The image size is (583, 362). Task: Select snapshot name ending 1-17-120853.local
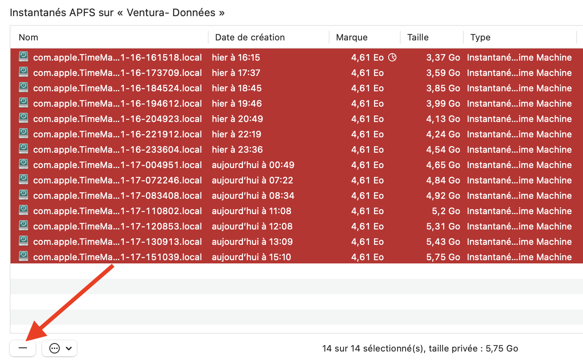click(x=117, y=226)
